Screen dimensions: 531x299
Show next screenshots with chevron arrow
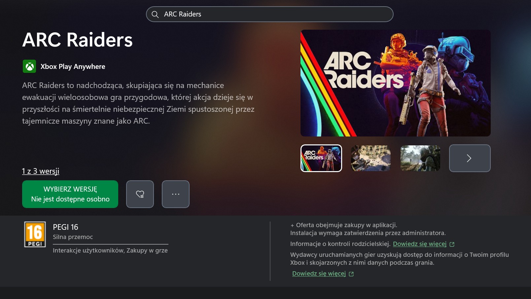click(x=470, y=158)
